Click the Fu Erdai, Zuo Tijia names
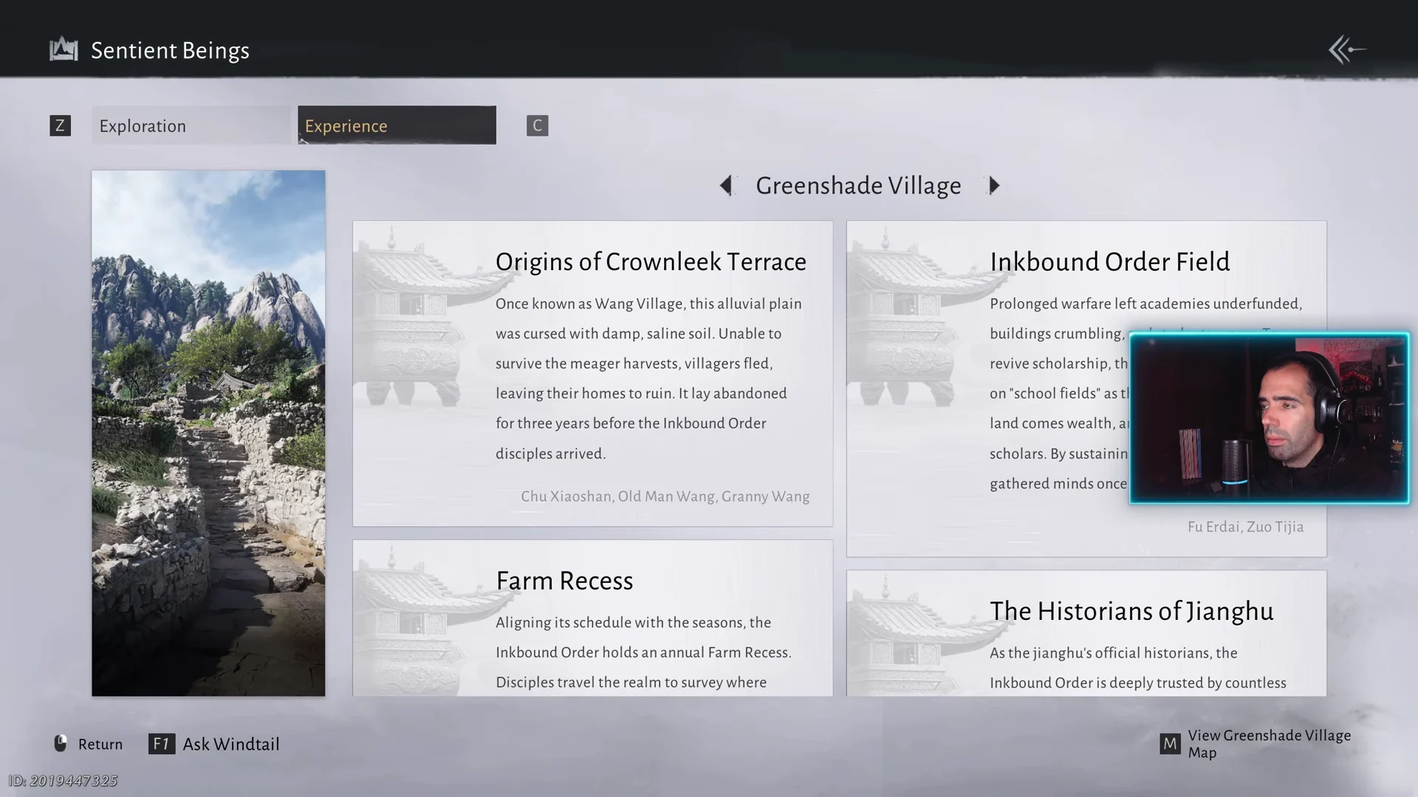Image resolution: width=1418 pixels, height=797 pixels. coord(1245,527)
